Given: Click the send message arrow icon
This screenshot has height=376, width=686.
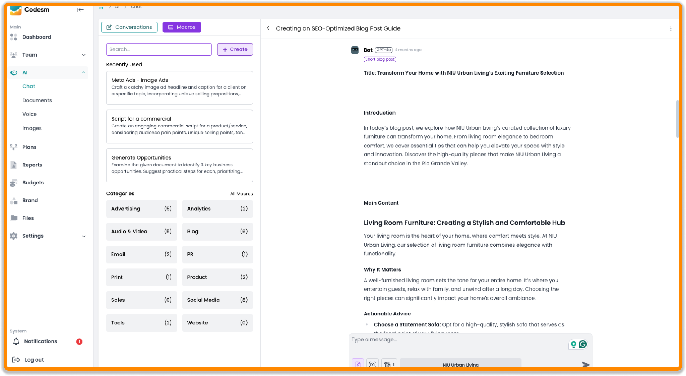Looking at the screenshot, I should pyautogui.click(x=586, y=364).
